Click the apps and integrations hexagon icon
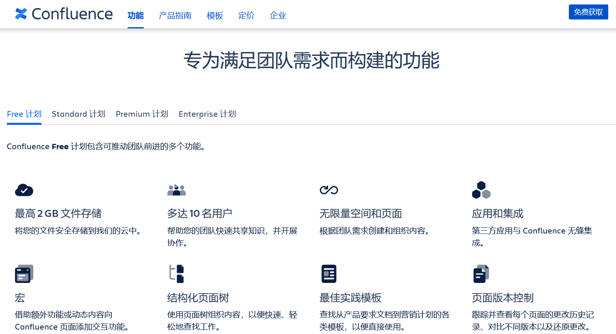616x334 pixels. (481, 190)
